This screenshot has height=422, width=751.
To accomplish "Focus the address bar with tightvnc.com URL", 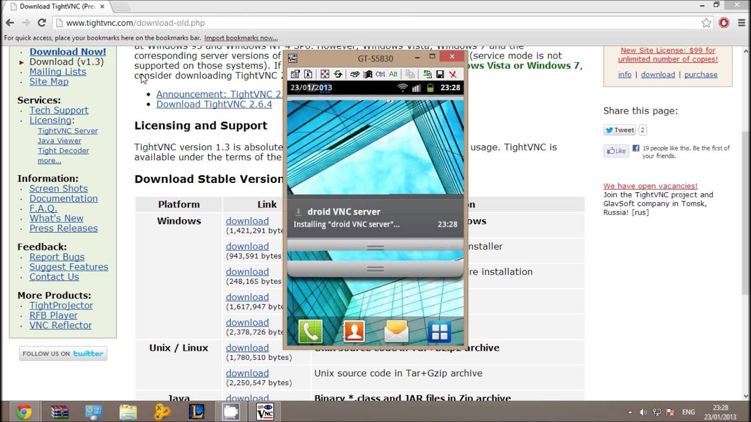I will [375, 23].
